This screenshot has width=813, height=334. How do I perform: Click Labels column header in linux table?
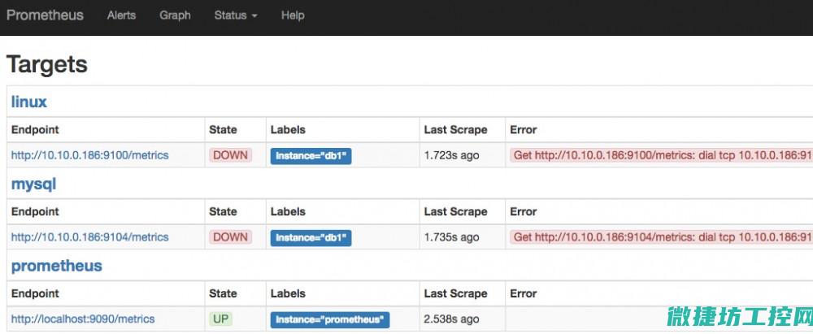pyautogui.click(x=289, y=130)
